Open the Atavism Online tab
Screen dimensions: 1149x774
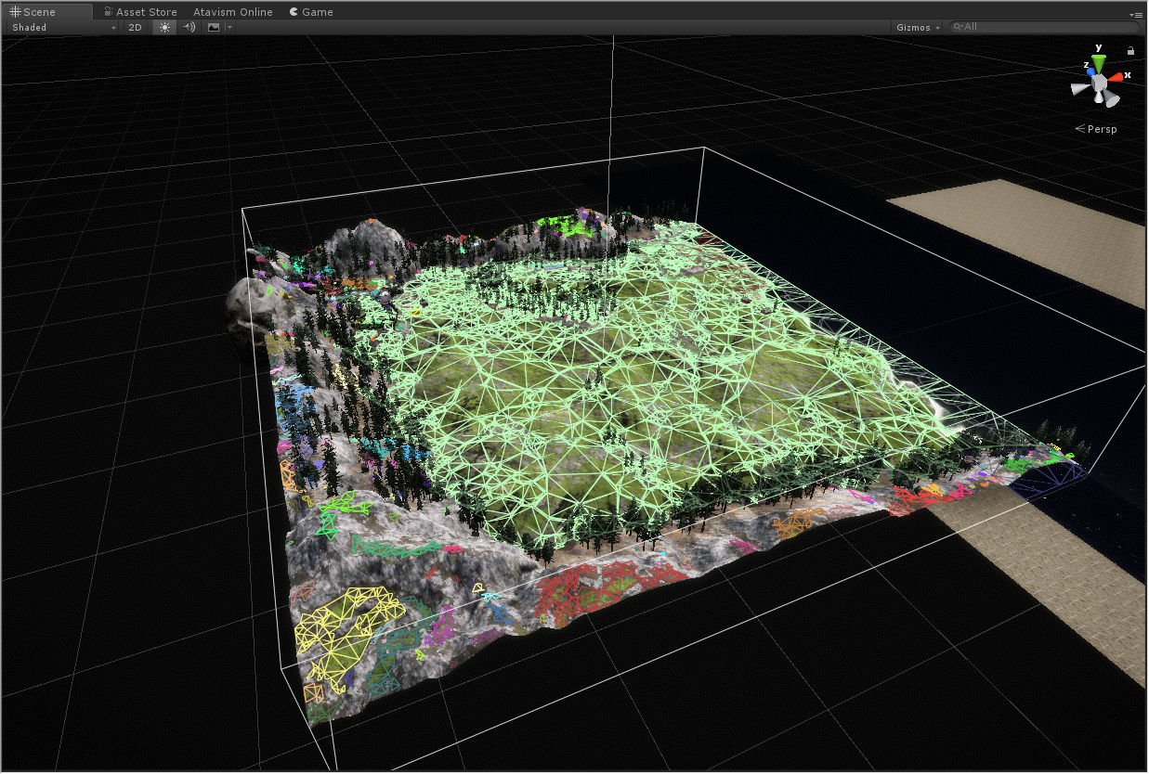tap(233, 12)
